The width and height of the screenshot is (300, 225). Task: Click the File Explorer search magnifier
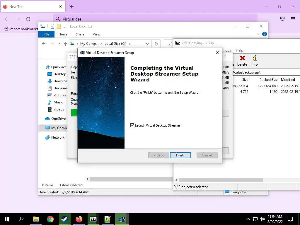click(x=170, y=44)
